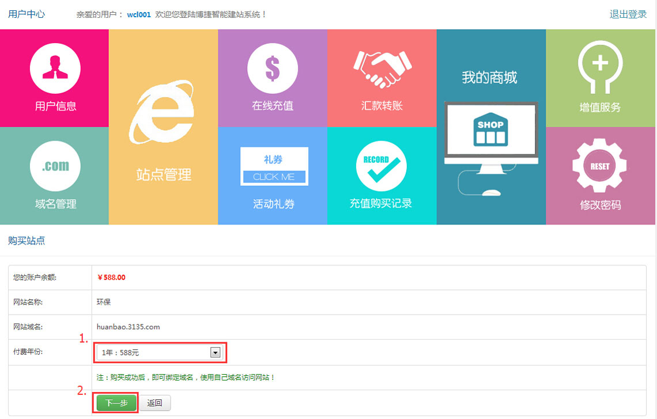Click the 返回 button
This screenshot has width=657, height=419.
155,403
